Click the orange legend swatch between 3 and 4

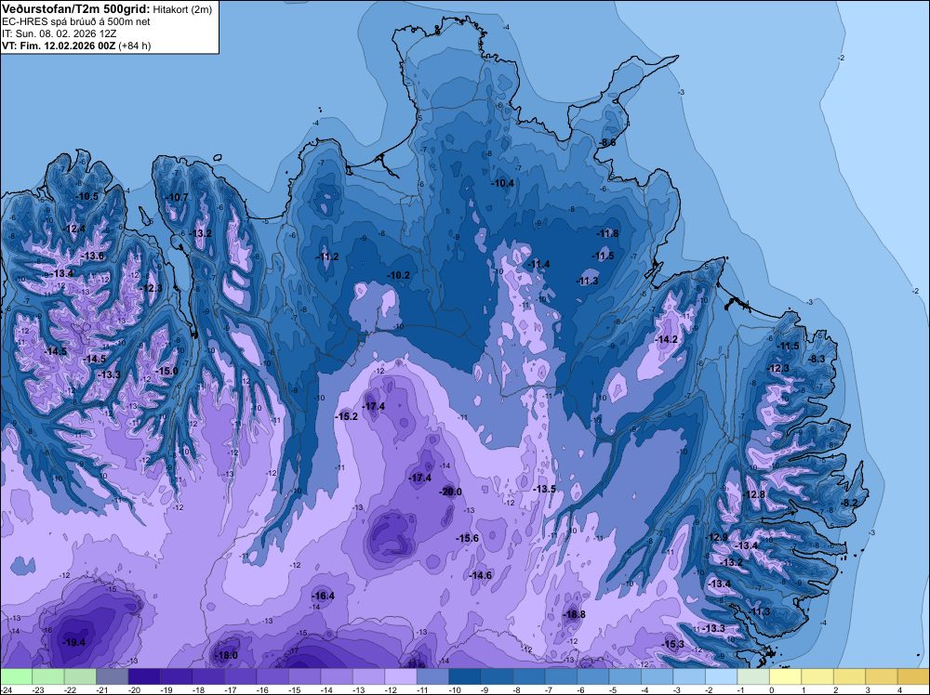pos(882,676)
